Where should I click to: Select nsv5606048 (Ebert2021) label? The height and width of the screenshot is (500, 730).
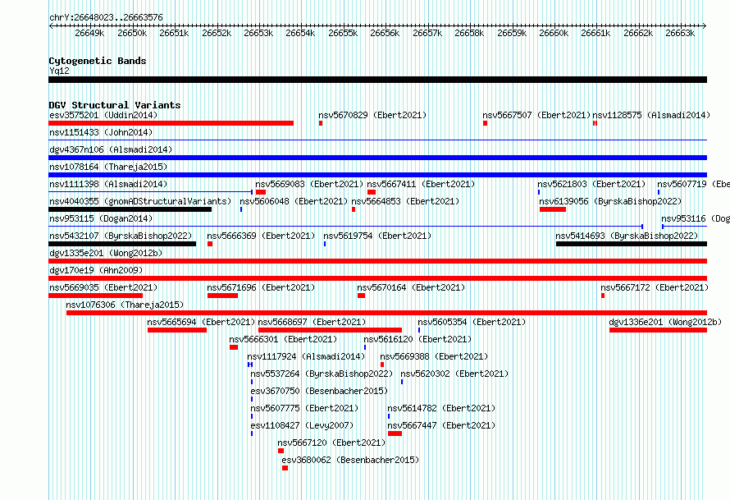[294, 201]
